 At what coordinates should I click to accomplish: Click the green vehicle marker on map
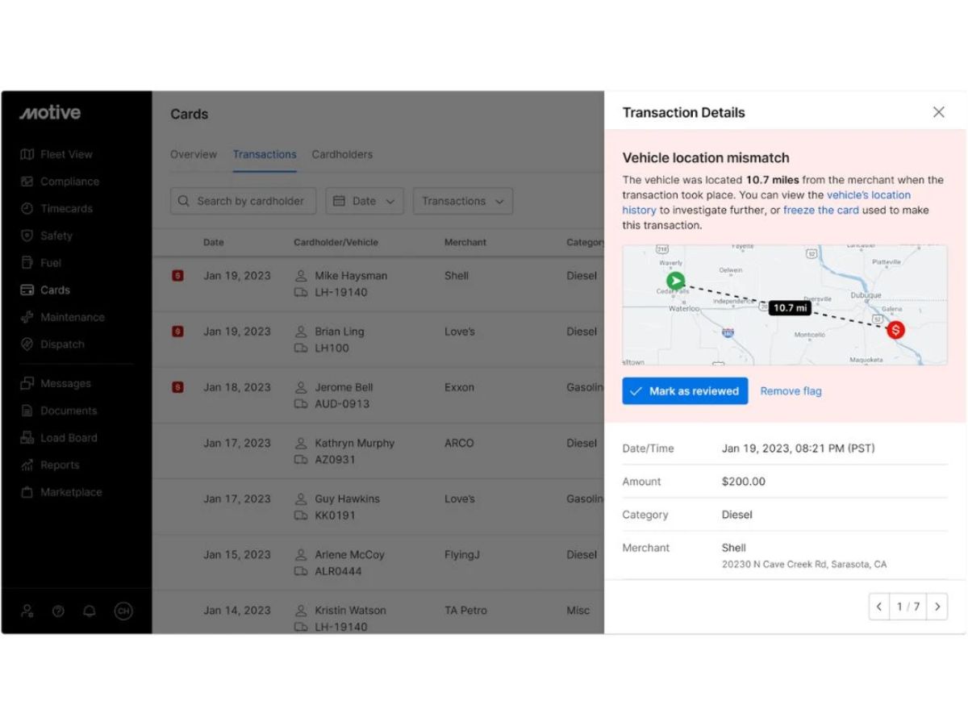point(676,282)
